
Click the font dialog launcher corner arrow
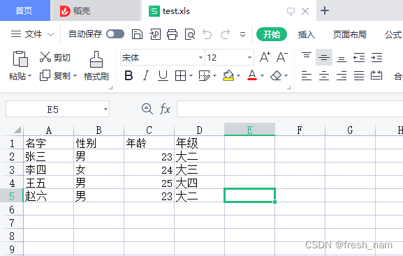tap(289, 88)
